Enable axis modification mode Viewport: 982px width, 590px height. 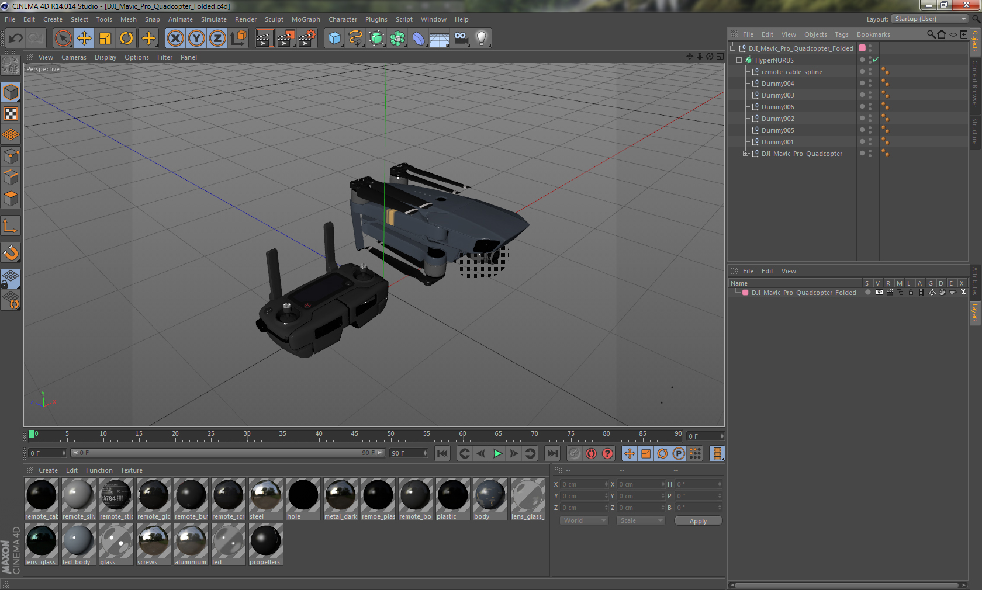11,226
